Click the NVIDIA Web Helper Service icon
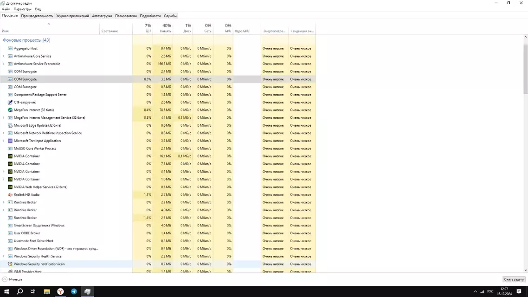 [x=10, y=187]
